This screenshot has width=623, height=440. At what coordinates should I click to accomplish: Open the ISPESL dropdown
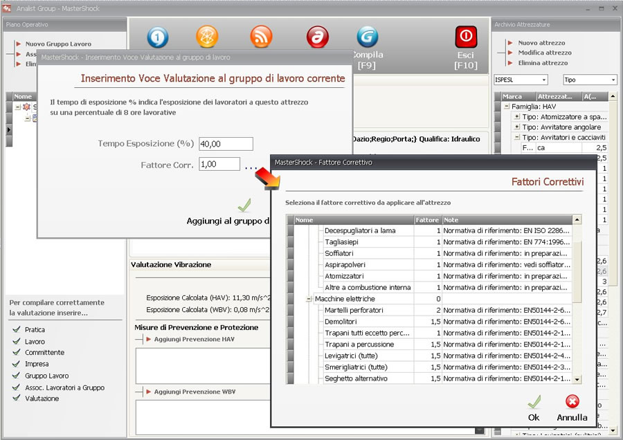[521, 80]
